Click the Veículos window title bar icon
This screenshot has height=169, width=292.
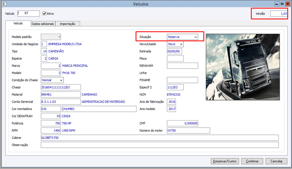pos(4,4)
